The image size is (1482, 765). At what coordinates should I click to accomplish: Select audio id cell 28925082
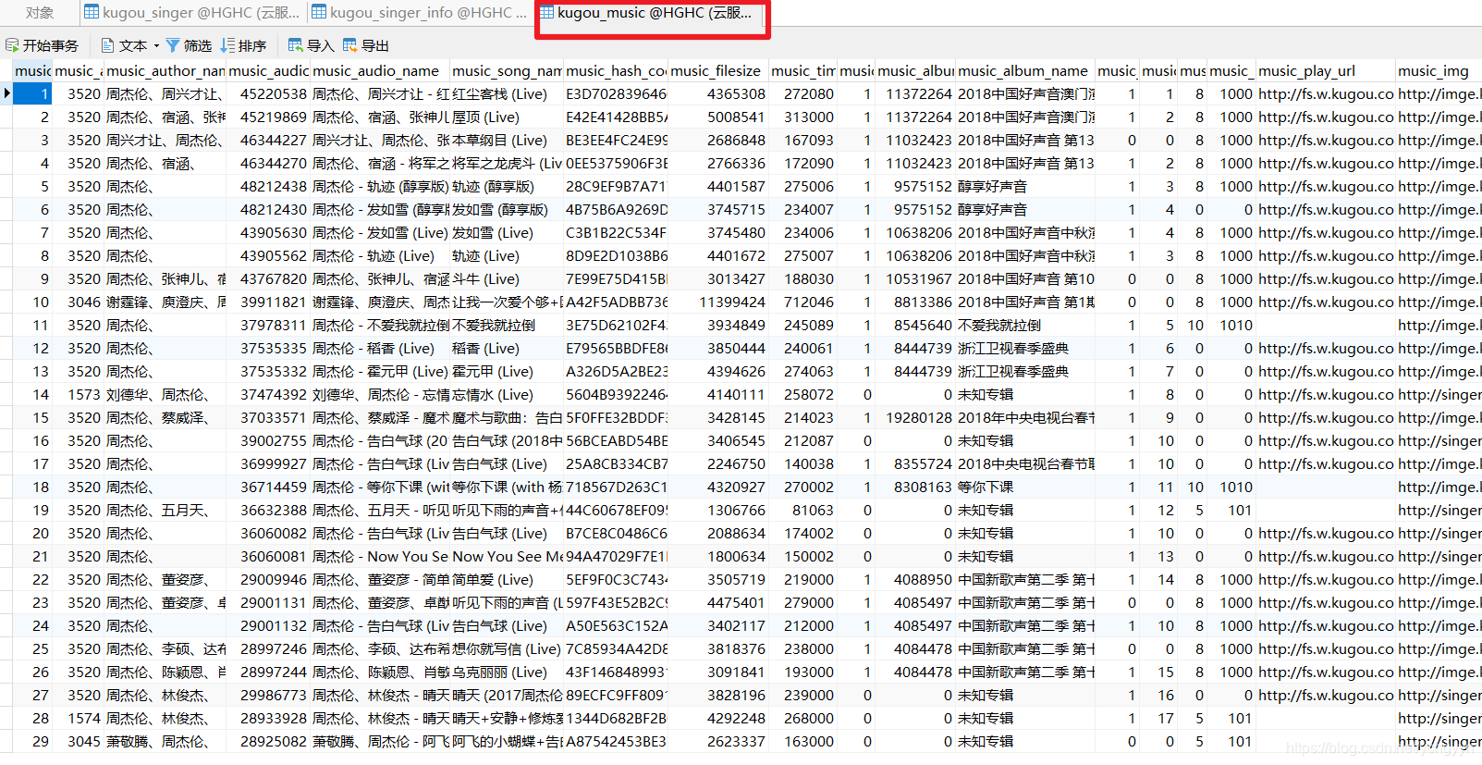pyautogui.click(x=268, y=741)
